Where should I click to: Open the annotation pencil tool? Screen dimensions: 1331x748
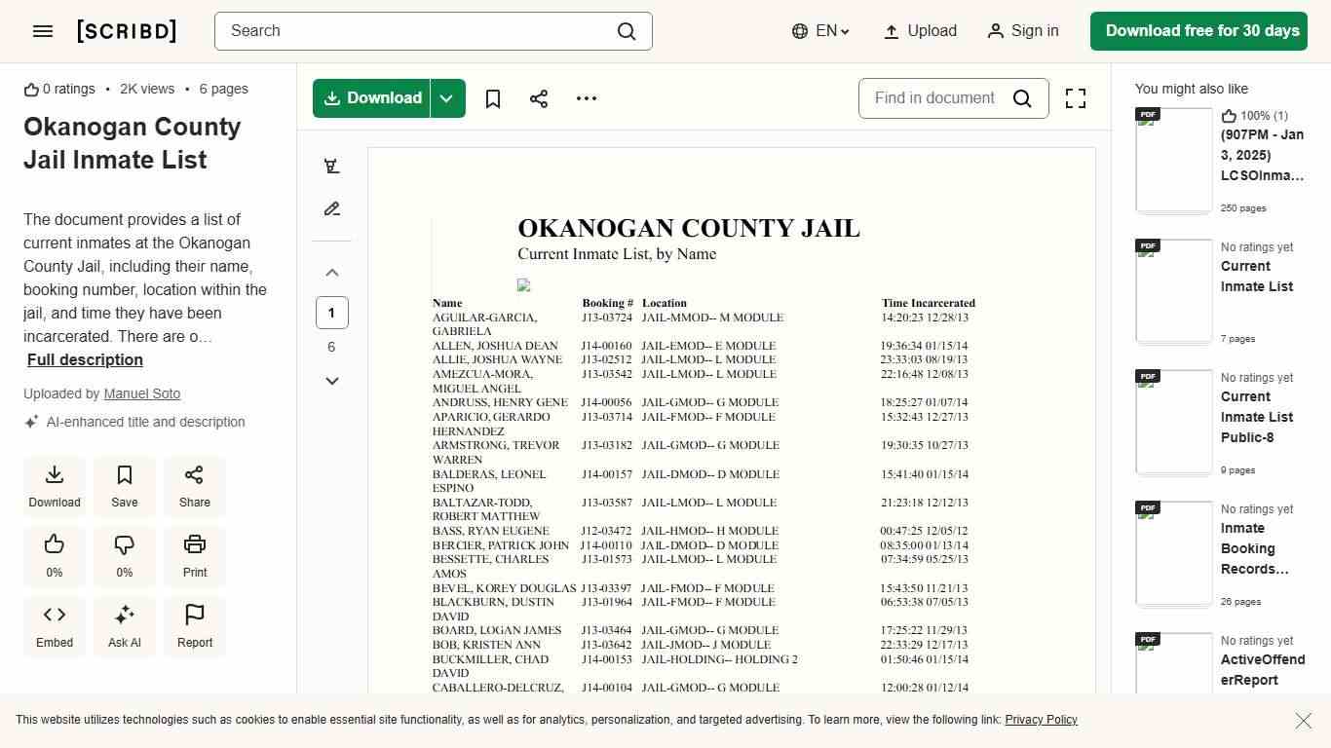(331, 208)
